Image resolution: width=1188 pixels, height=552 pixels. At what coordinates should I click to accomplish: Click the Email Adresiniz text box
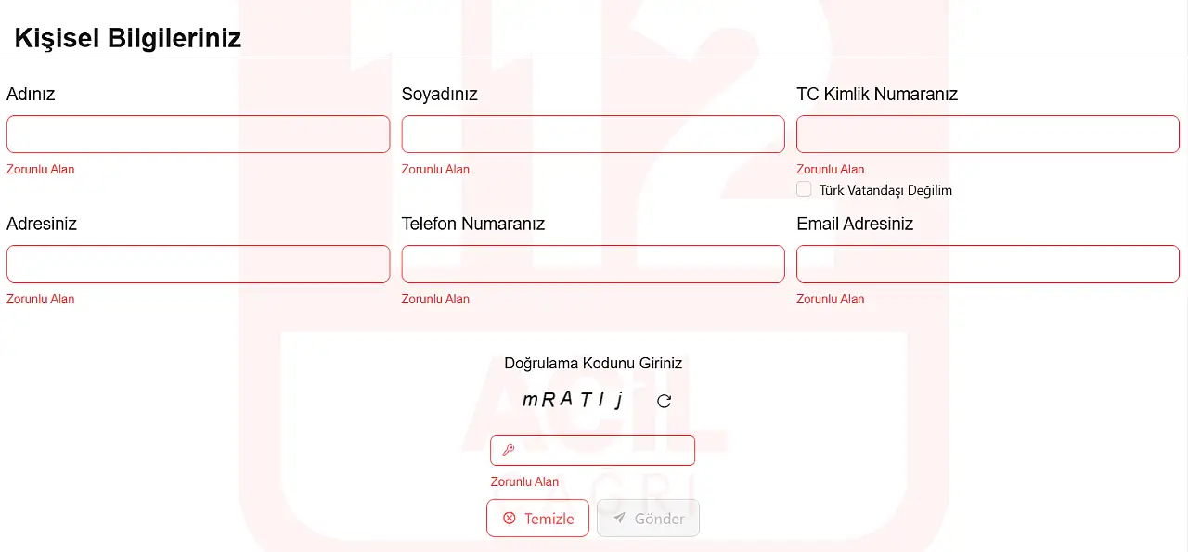988,263
